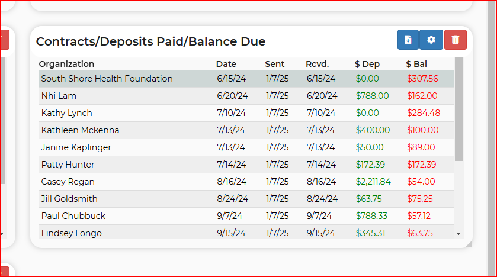Click Casey Regan's $2,211.84 deposit
This screenshot has height=277, width=497.
(x=373, y=182)
